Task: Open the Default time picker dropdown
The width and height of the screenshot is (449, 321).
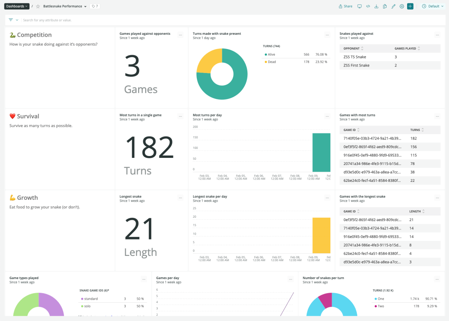Action: pyautogui.click(x=434, y=6)
